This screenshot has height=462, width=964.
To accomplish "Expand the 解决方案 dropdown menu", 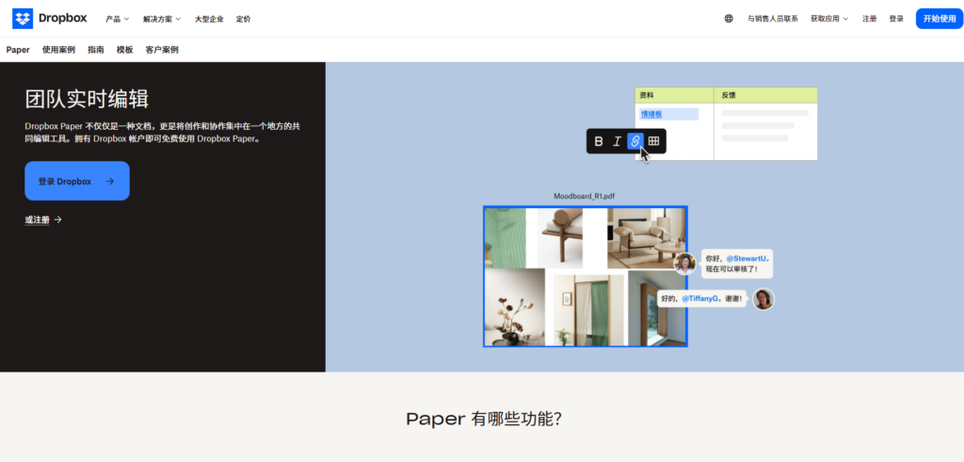I will [x=162, y=19].
